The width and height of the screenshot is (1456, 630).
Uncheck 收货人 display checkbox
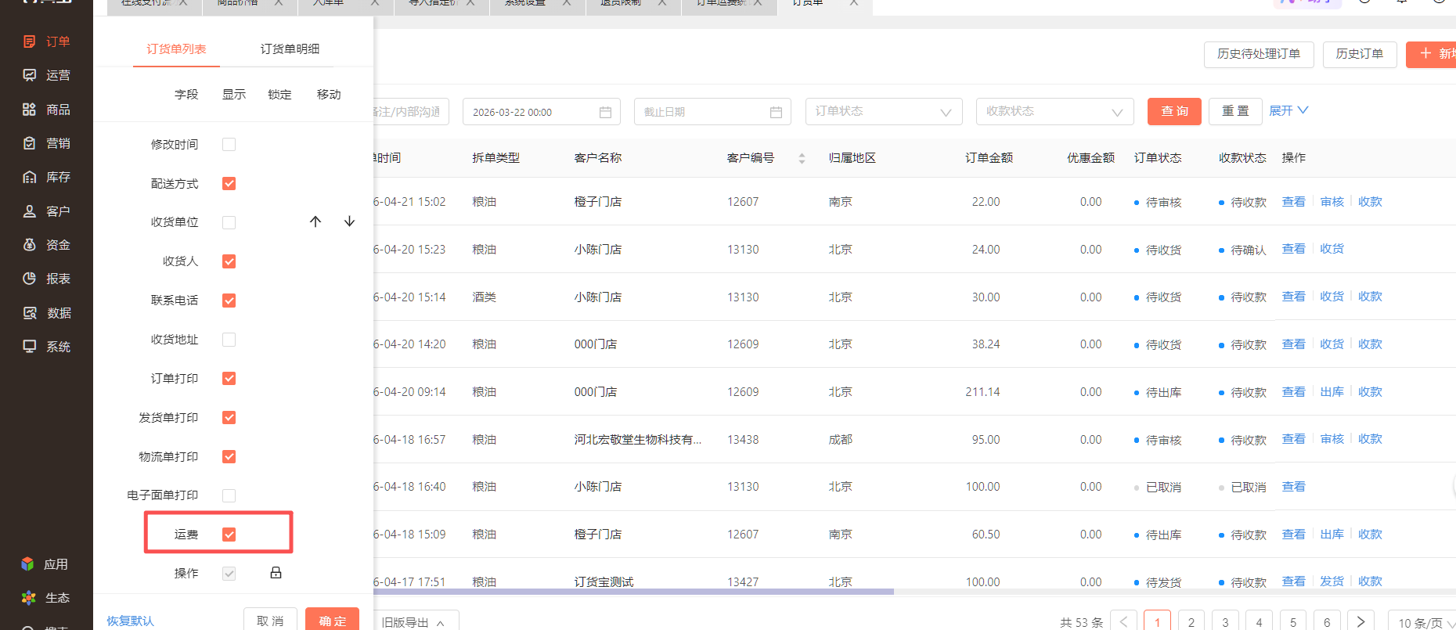[x=229, y=261]
